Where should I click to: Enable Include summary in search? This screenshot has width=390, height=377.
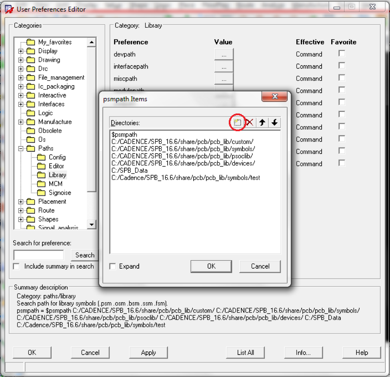[x=16, y=266]
